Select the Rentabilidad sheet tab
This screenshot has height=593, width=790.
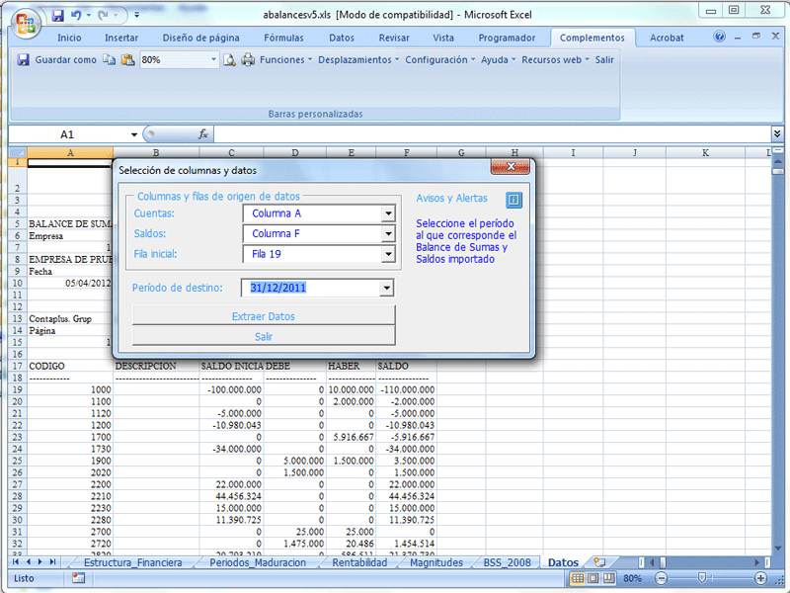point(359,562)
